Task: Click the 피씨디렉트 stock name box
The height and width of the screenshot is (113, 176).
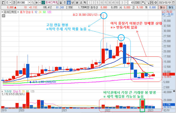Action: [x=52, y=2]
